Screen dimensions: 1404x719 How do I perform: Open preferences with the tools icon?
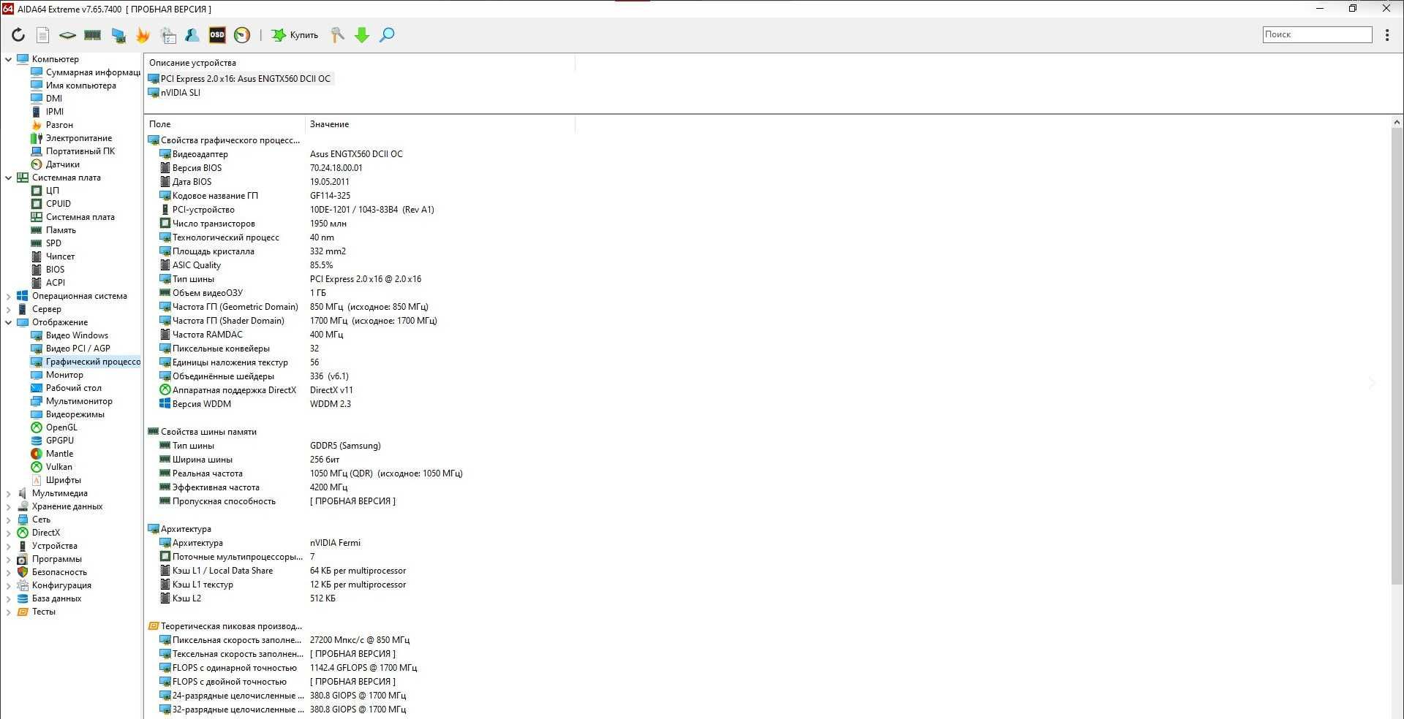click(x=337, y=35)
